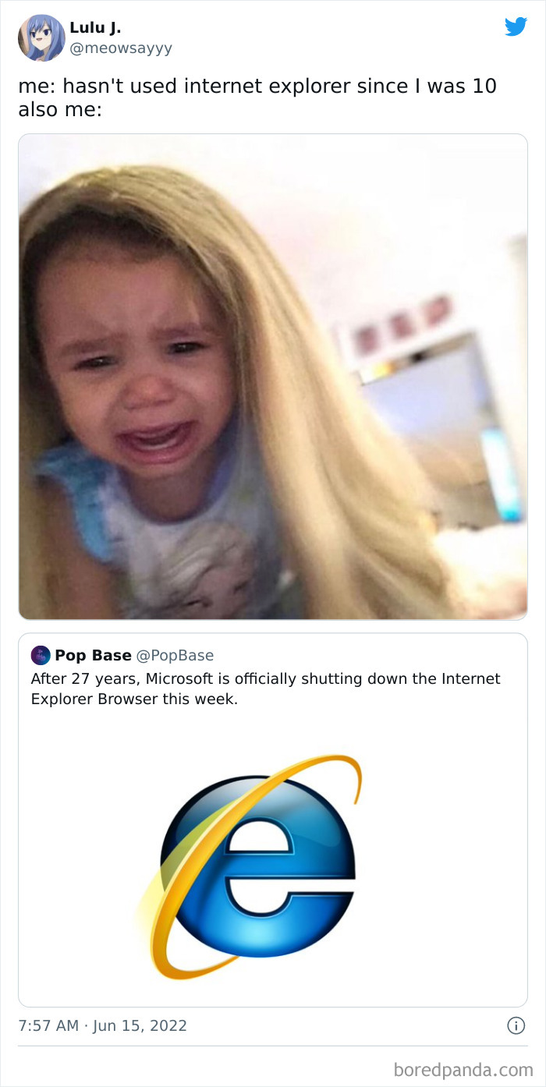Open the Pop Base account name

93,655
